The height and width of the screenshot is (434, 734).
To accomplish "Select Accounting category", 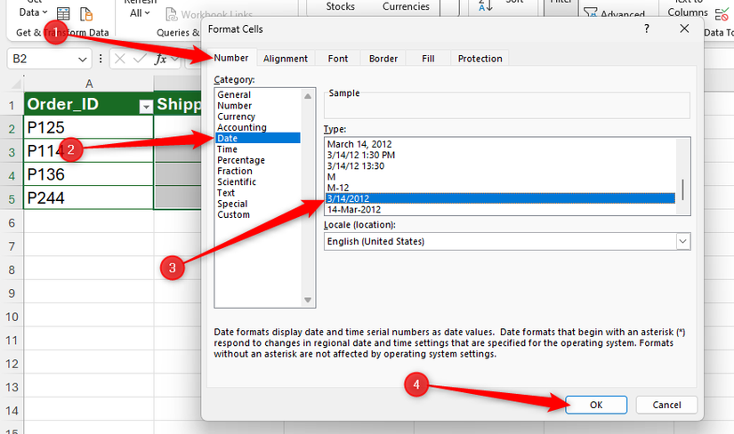I will (241, 127).
